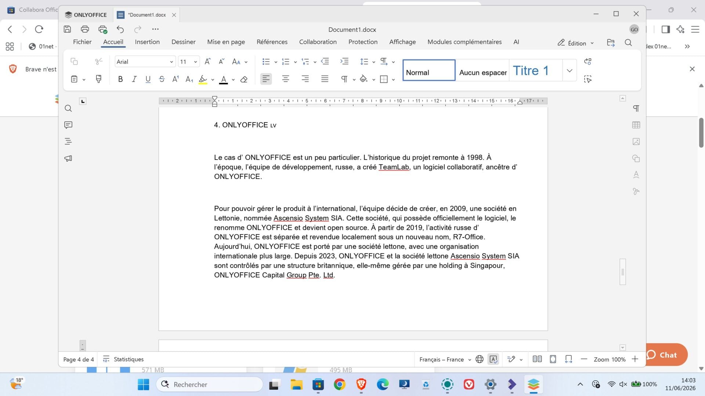Screen dimensions: 705x396
Task: Toggle fit to page view
Action: tap(553, 359)
